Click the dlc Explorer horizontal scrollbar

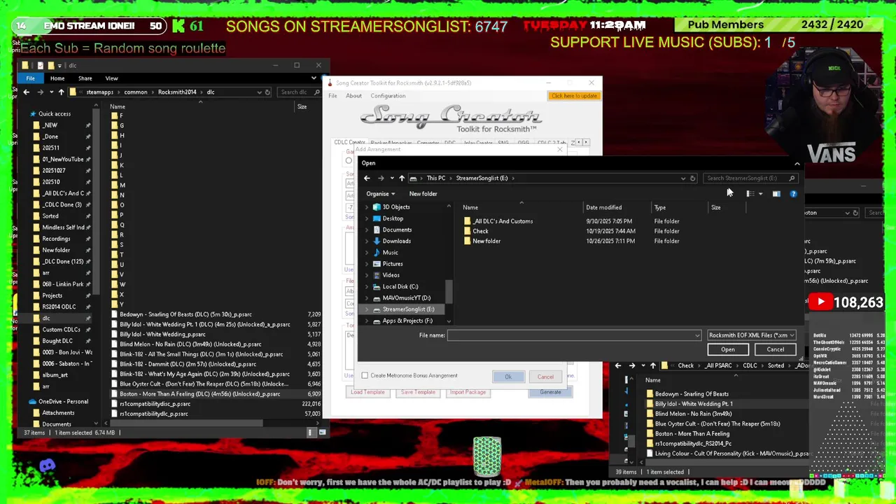click(x=188, y=423)
